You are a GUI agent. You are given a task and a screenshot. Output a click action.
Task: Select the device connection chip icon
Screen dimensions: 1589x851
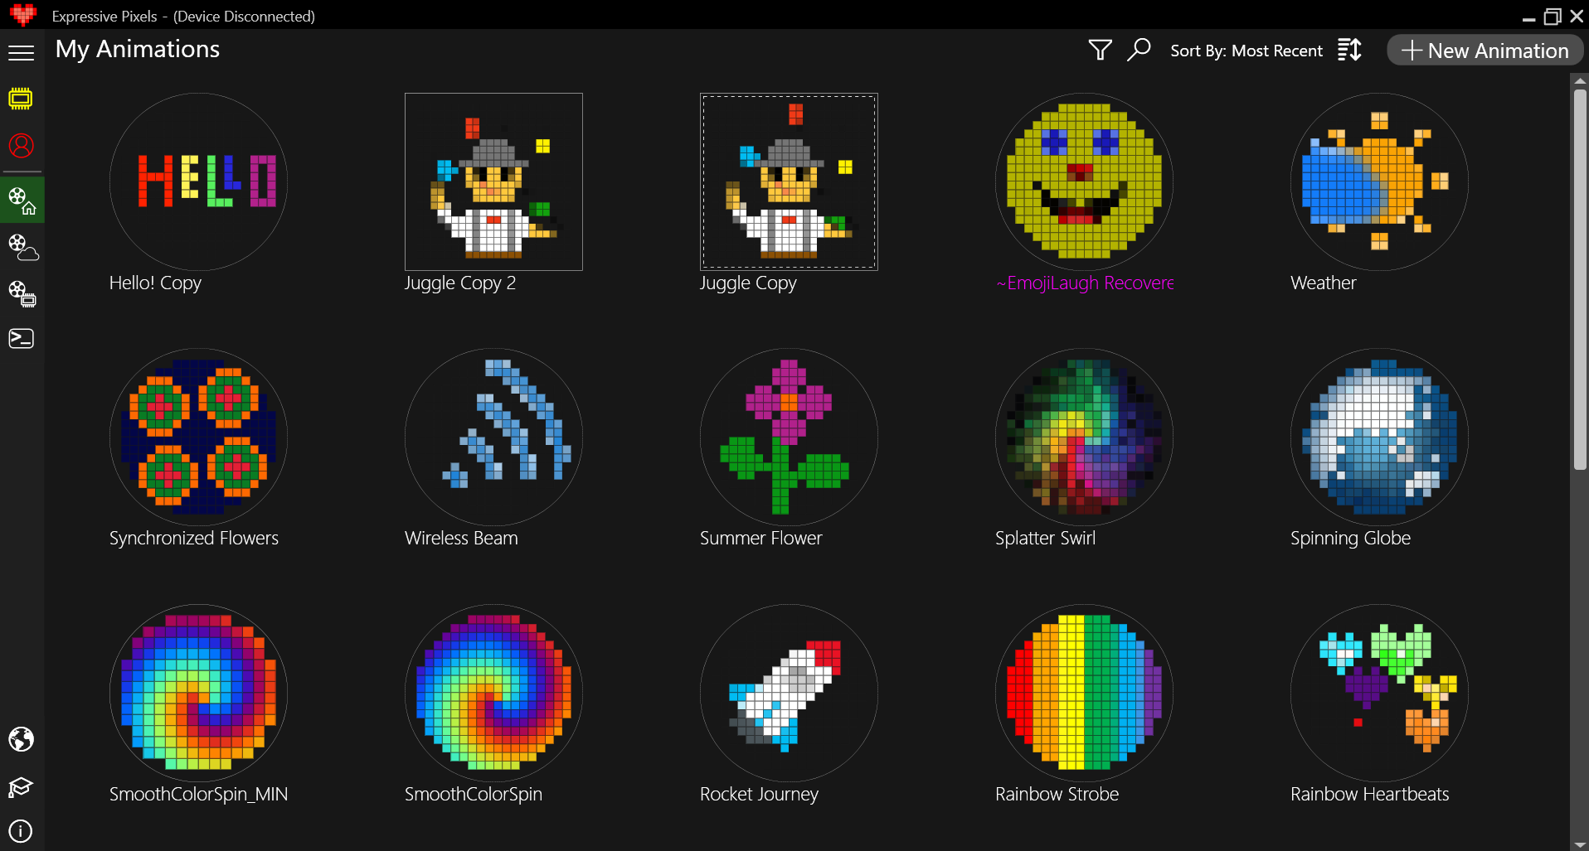22,99
